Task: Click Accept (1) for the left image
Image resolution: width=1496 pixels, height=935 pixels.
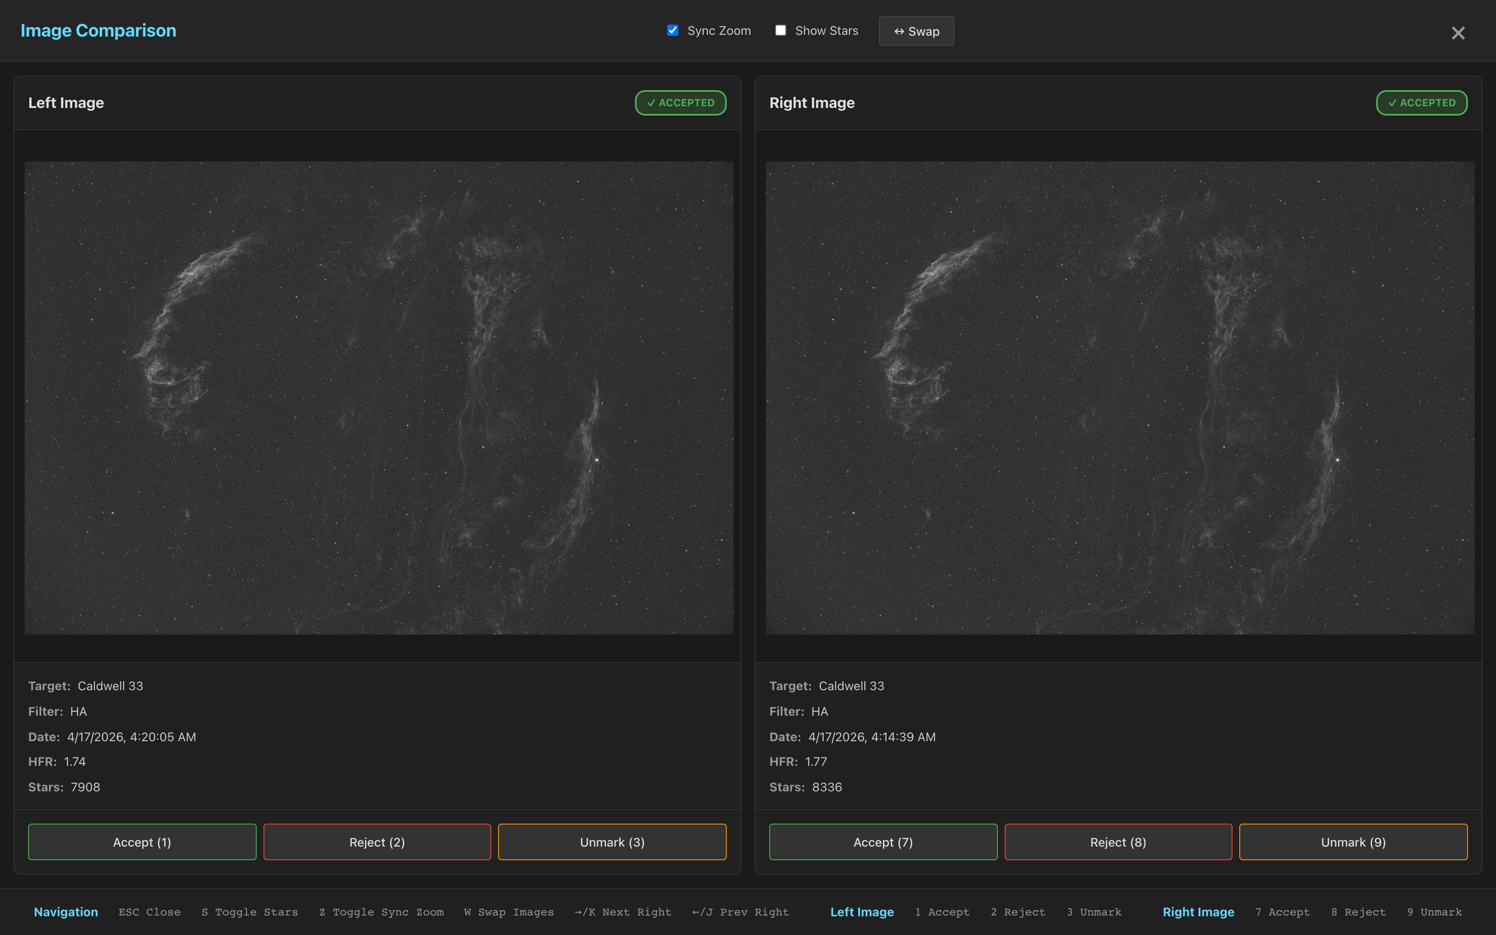Action: tap(142, 841)
